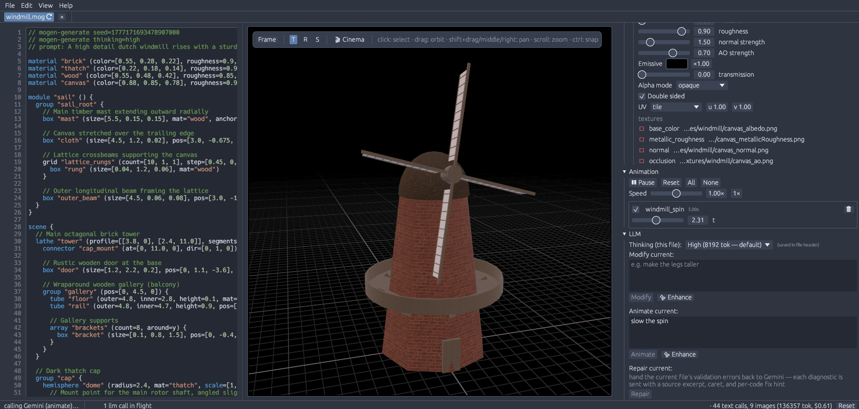The image size is (859, 409).
Task: Delete the windmill_spin animation with trash icon
Action: tap(848, 209)
